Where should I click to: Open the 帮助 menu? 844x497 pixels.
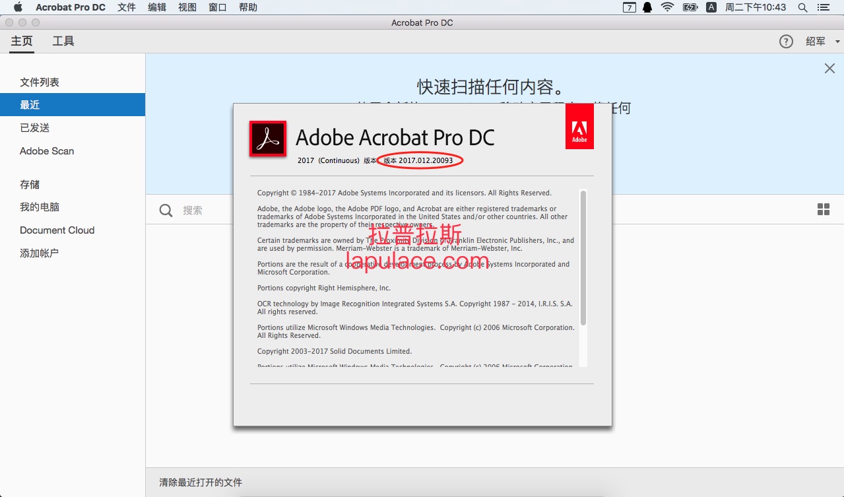[x=248, y=7]
